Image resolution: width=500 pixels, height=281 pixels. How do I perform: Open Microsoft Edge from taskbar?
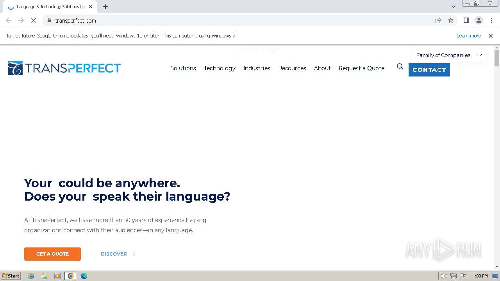click(84, 276)
